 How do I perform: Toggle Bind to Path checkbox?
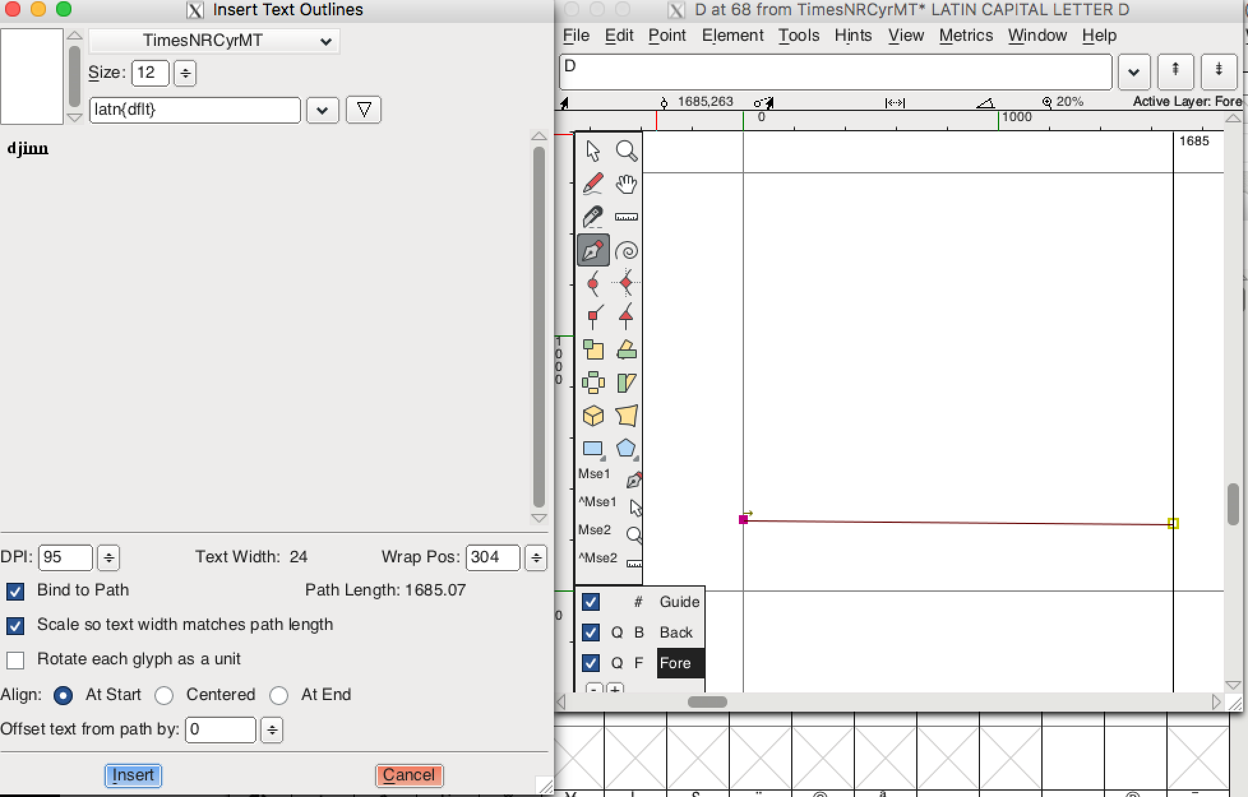click(x=15, y=591)
